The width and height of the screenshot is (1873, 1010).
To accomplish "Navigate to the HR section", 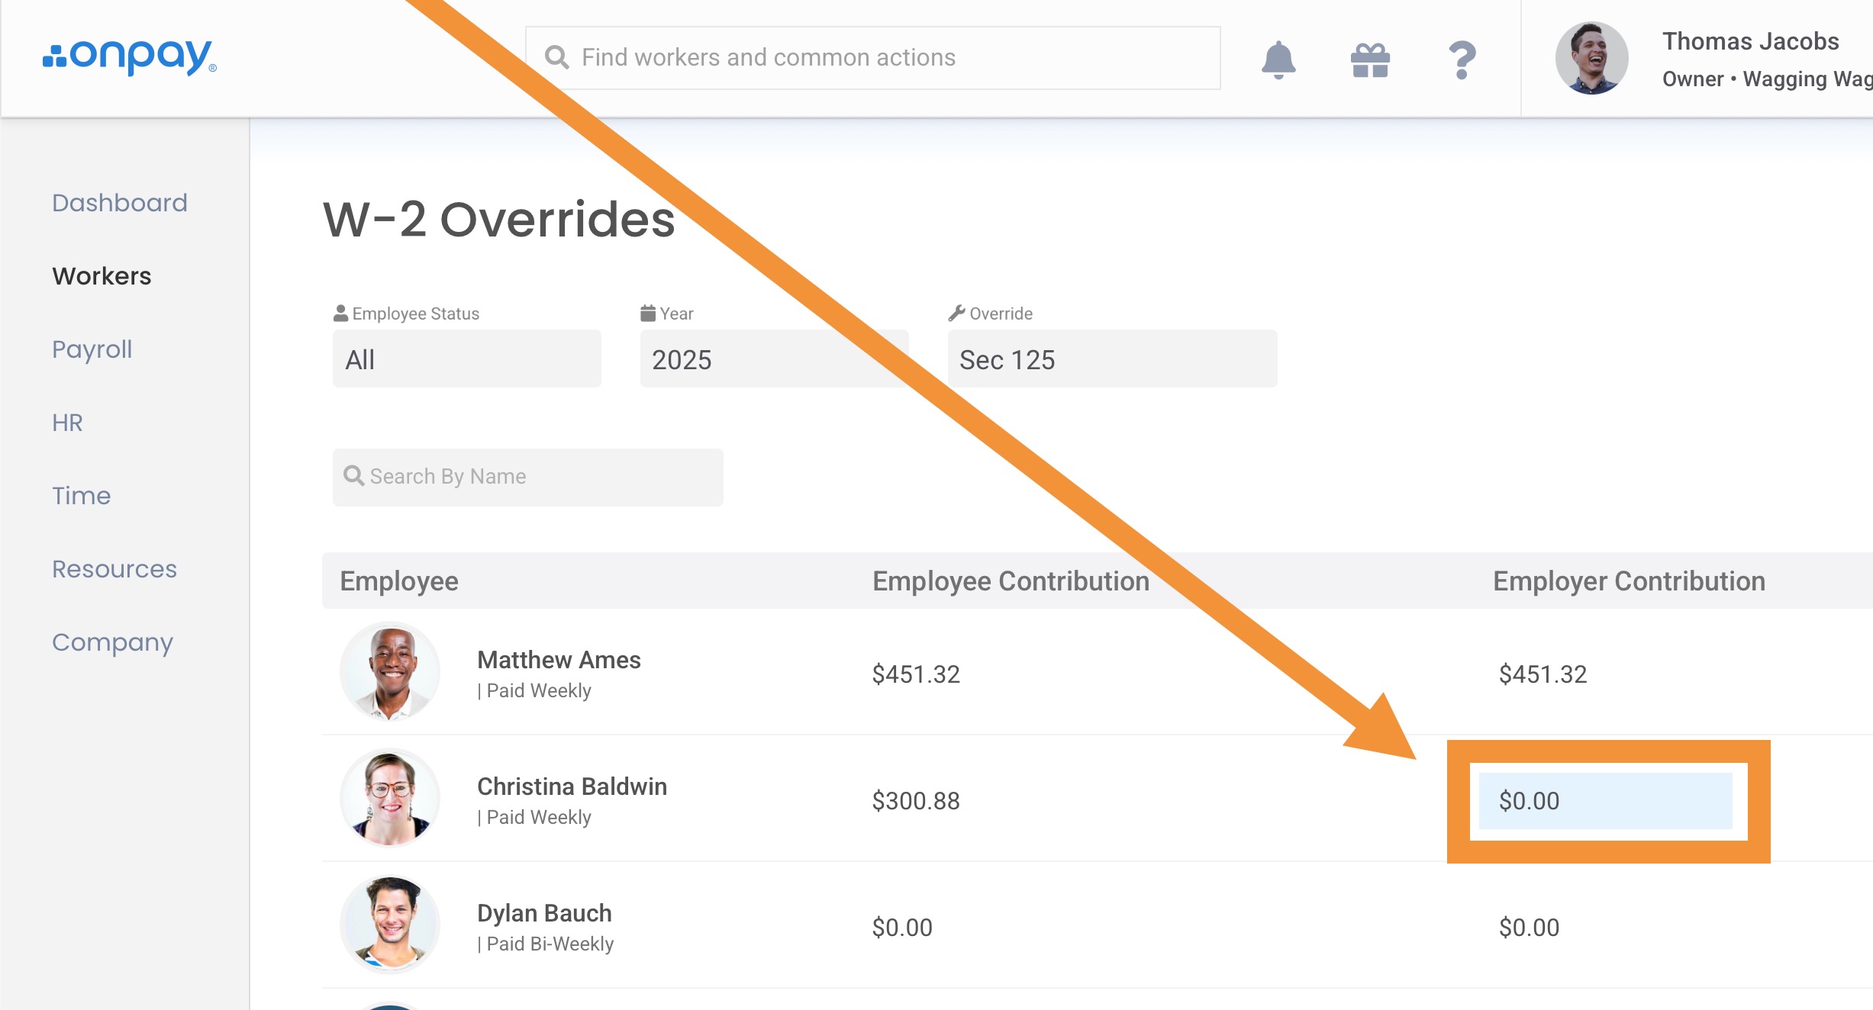I will [x=67, y=423].
